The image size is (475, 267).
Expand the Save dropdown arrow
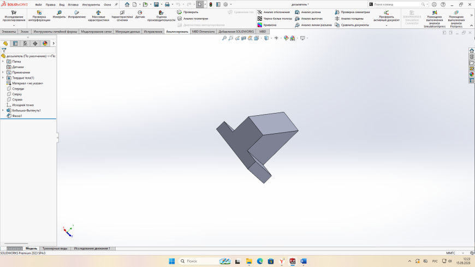click(x=162, y=4)
